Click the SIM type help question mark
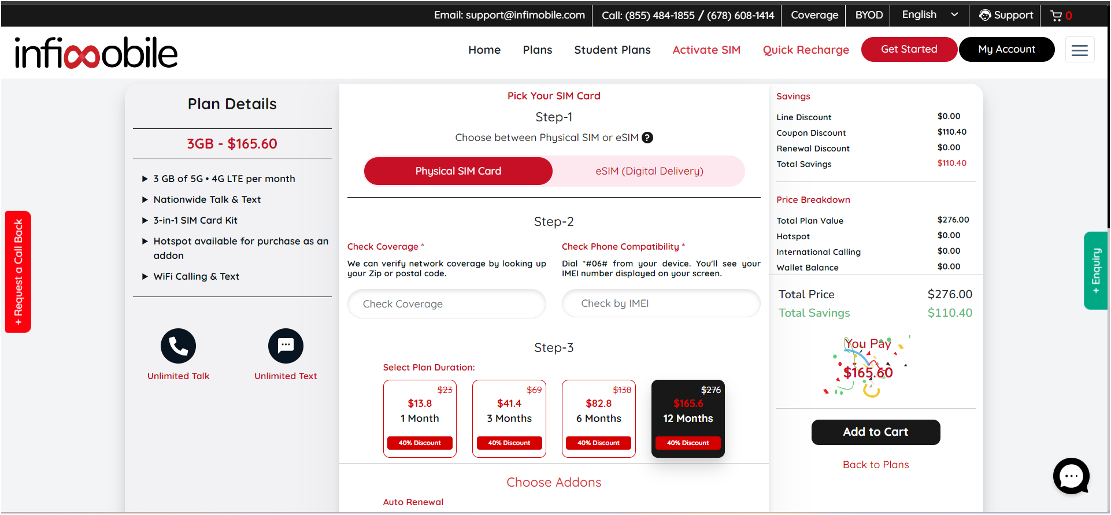 (x=647, y=138)
